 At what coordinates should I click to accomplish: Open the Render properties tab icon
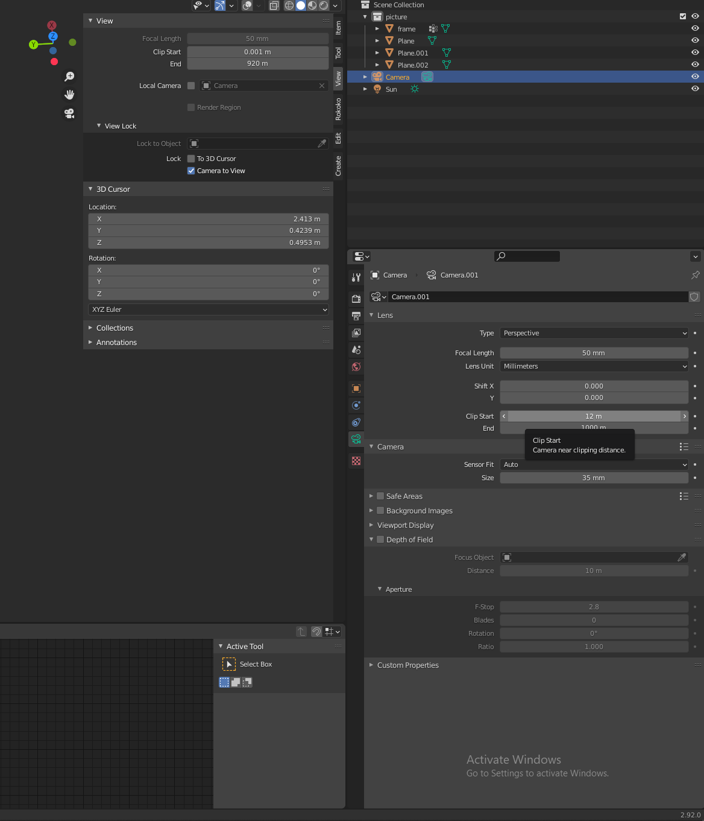click(356, 299)
